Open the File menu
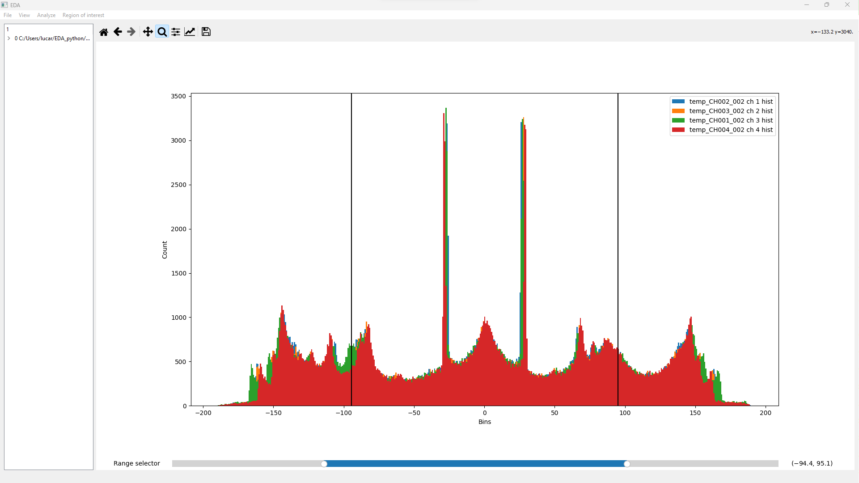The image size is (859, 483). [8, 15]
